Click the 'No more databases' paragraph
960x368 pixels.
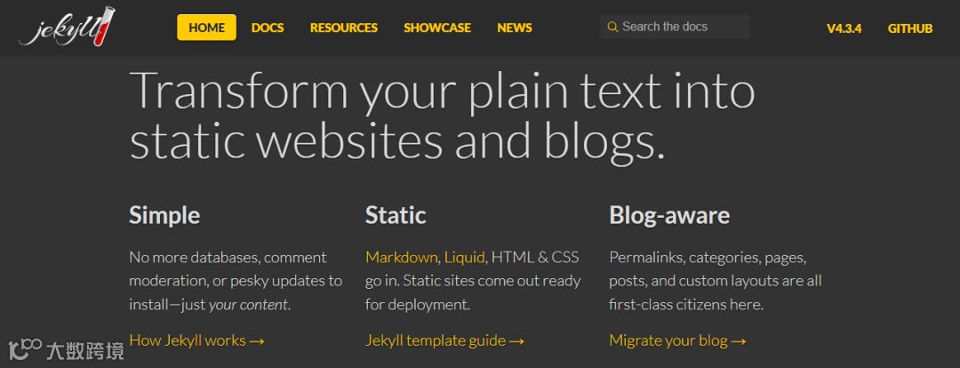pos(236,281)
